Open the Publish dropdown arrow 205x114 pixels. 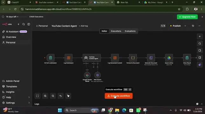tap(185, 26)
